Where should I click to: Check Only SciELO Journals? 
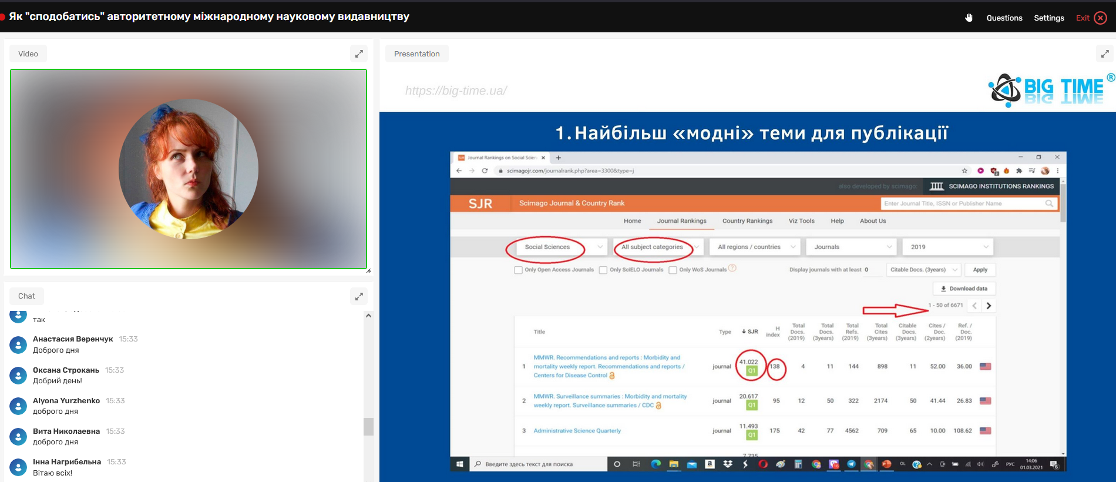point(603,270)
